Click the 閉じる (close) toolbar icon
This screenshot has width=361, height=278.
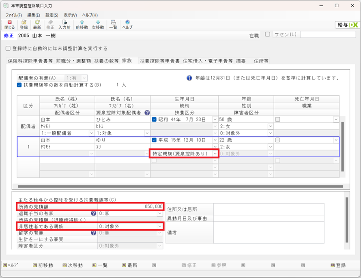coord(9,24)
